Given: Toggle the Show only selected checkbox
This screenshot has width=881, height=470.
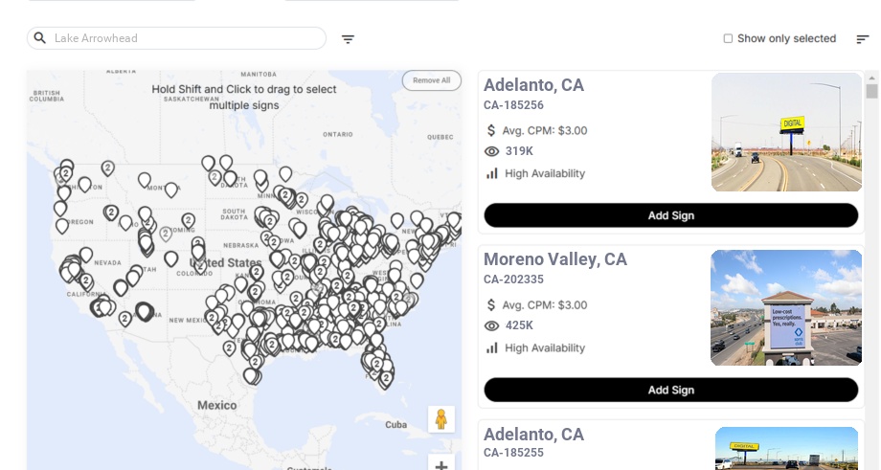Looking at the screenshot, I should pos(728,38).
